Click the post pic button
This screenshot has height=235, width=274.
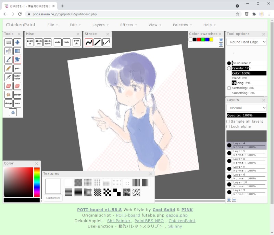pos(76,42)
